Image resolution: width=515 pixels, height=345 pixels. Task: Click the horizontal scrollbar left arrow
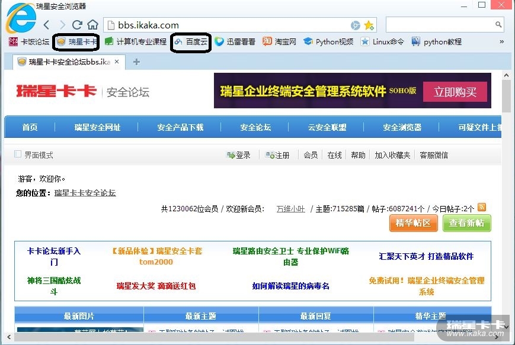[9, 337]
